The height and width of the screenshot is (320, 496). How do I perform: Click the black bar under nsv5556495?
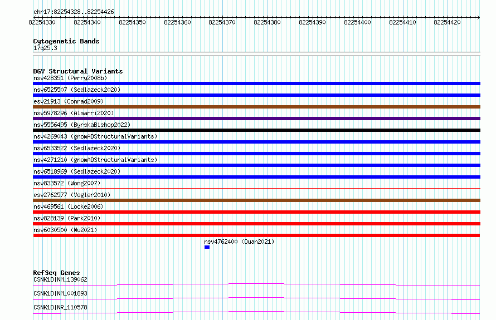pos(256,130)
